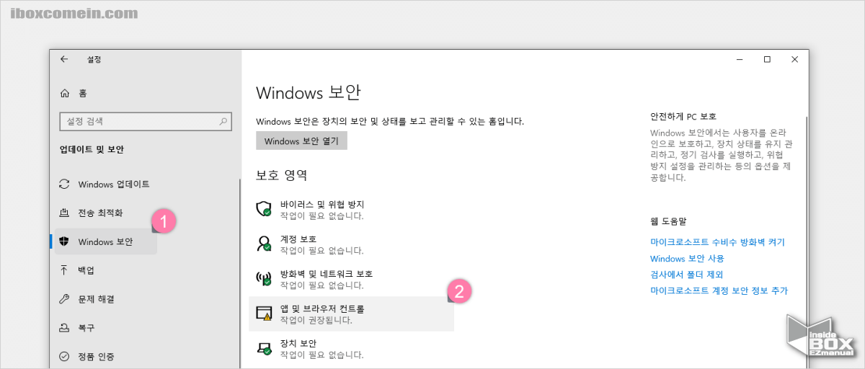Click 작업이 권장됩니다 status text
Image resolution: width=865 pixels, height=369 pixels.
tap(316, 320)
